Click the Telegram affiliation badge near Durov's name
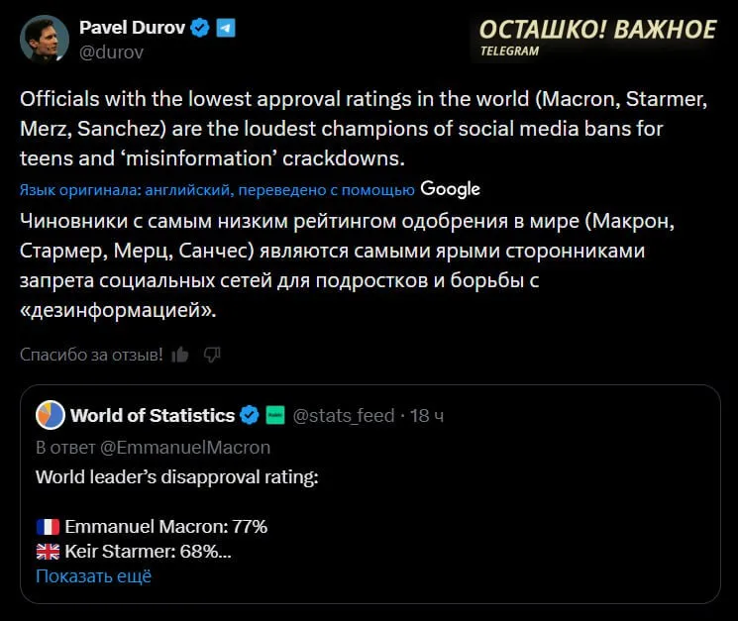The width and height of the screenshot is (738, 621). tap(226, 29)
